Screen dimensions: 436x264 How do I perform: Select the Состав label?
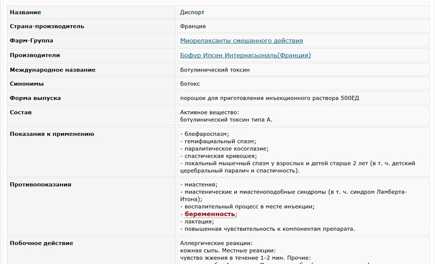(x=21, y=112)
